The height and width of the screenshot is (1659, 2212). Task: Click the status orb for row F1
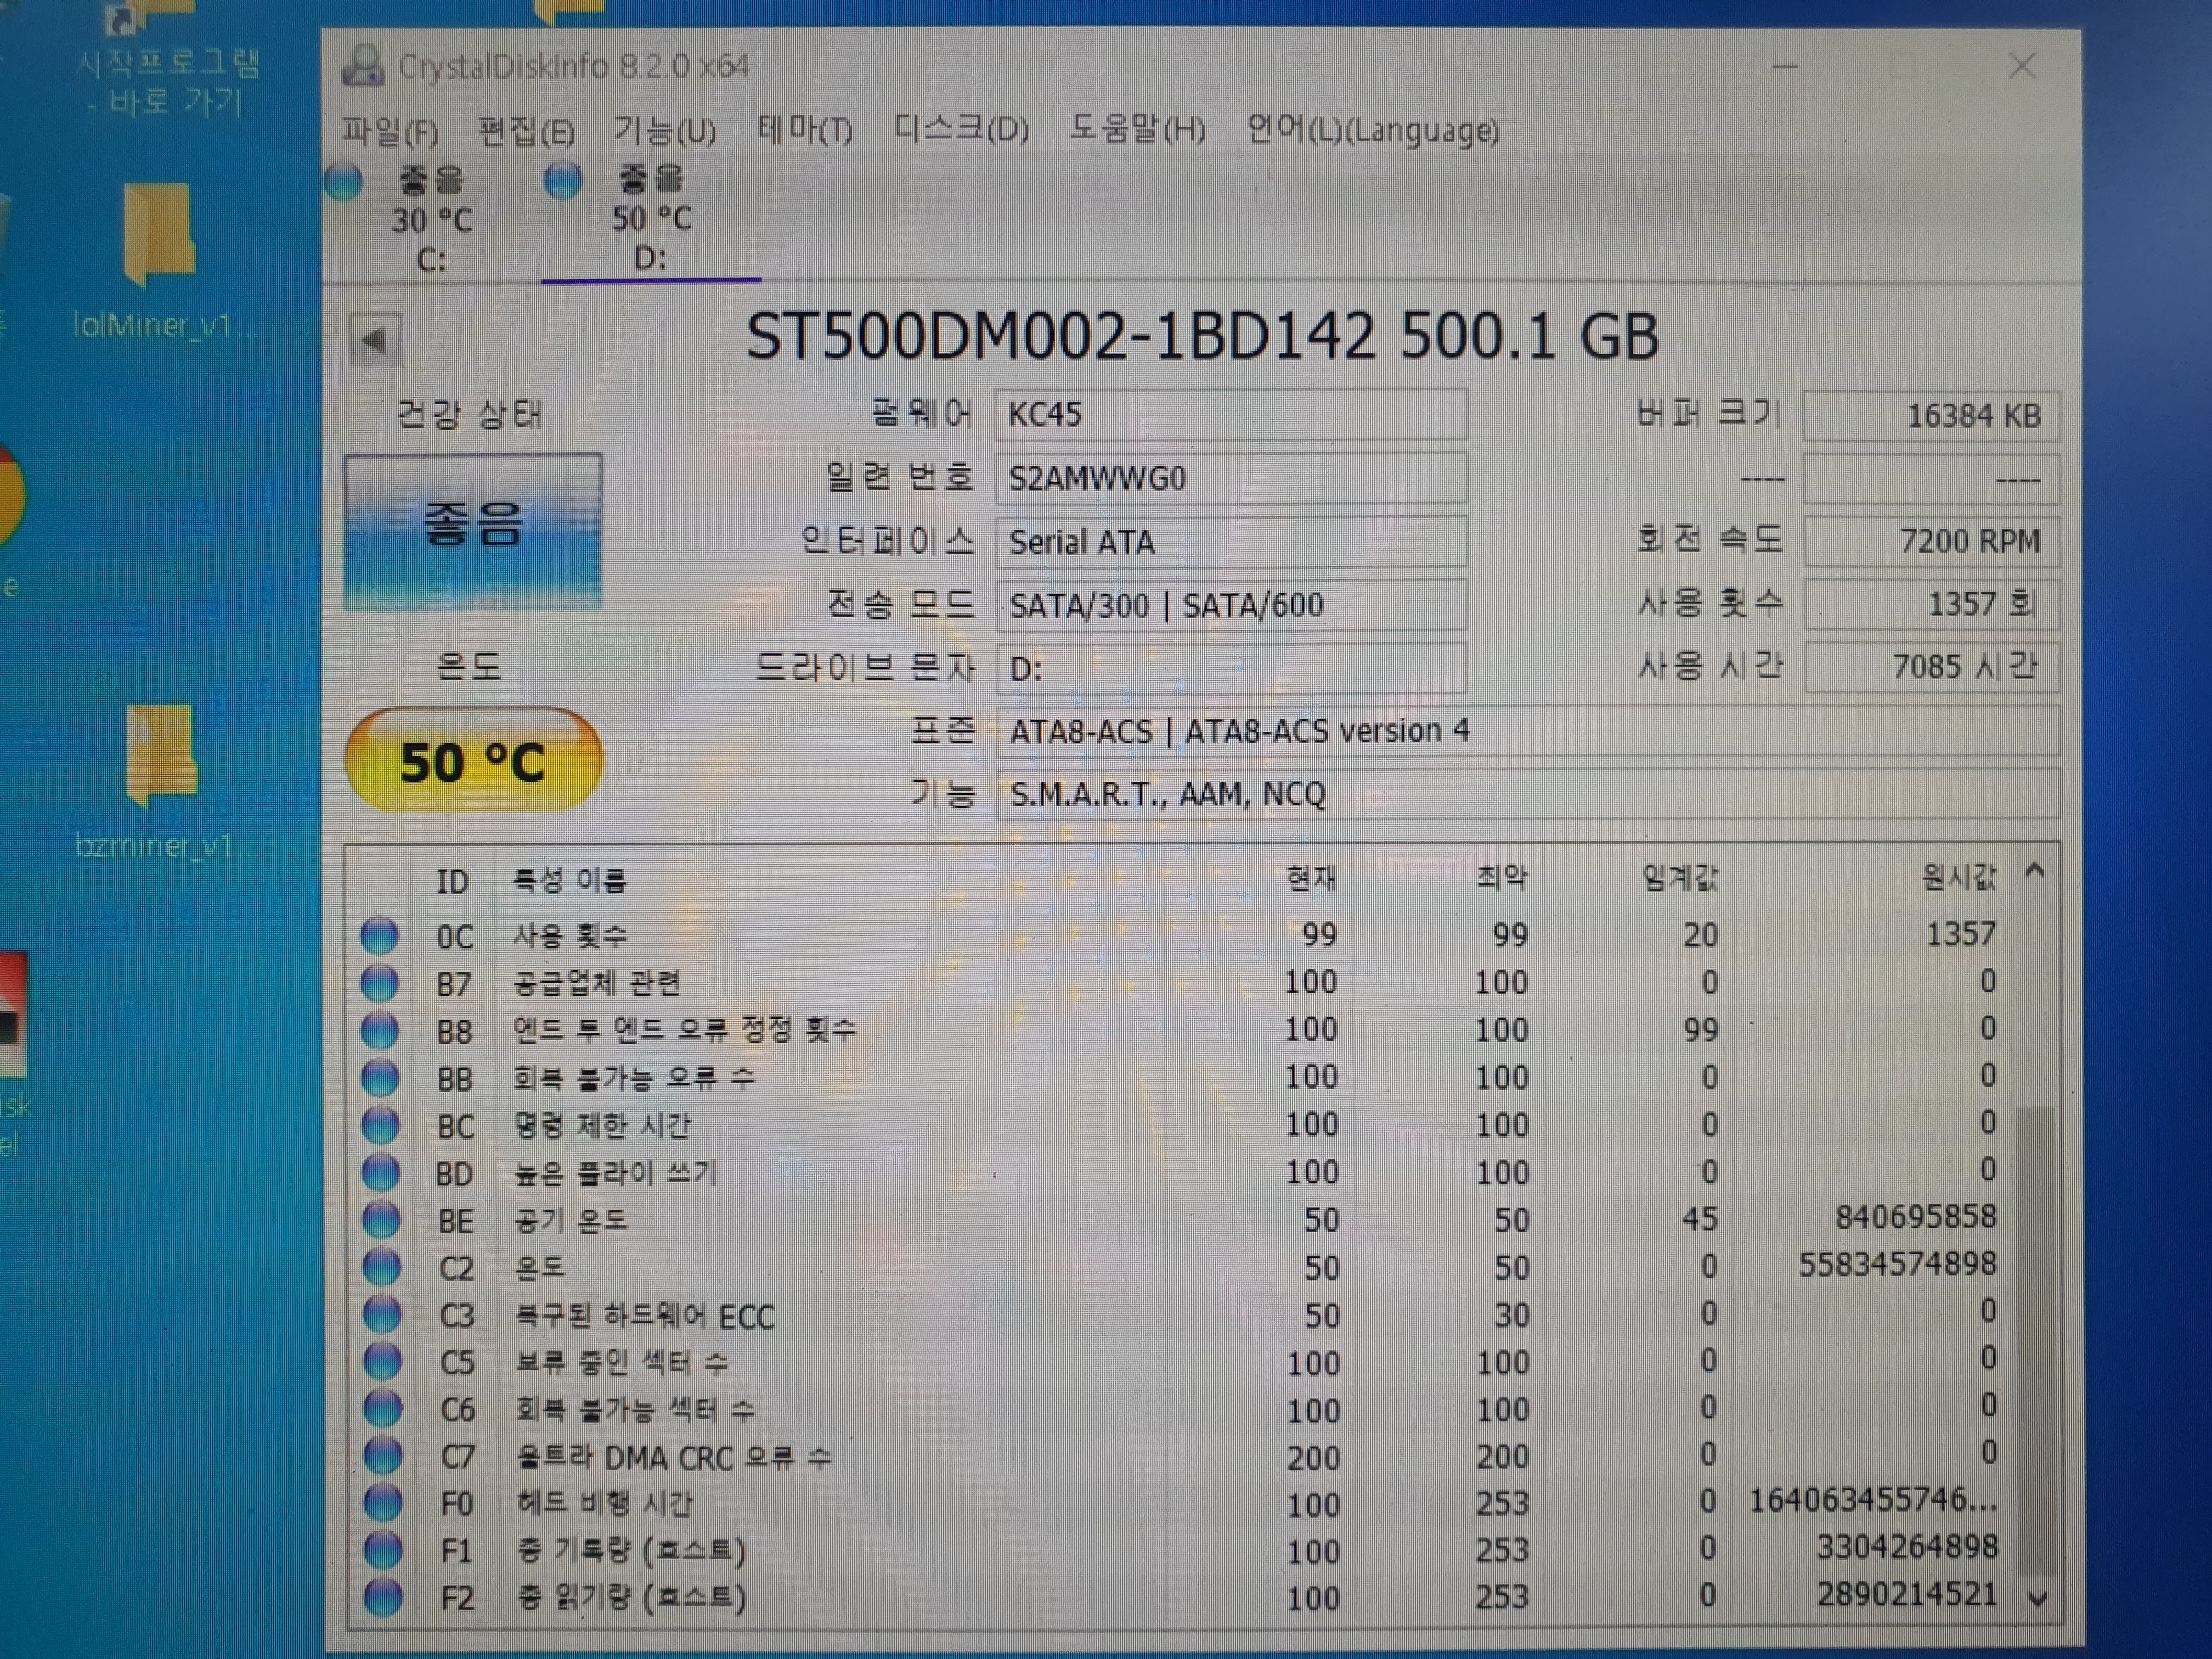click(384, 1550)
